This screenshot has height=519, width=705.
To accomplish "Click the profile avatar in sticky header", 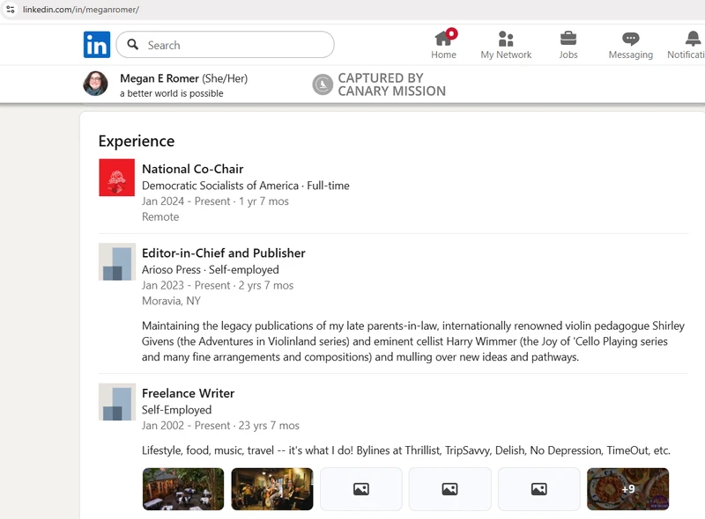I will pyautogui.click(x=95, y=84).
